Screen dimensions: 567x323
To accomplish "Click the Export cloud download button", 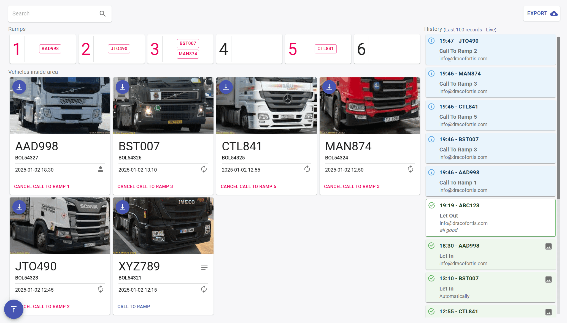I will coord(542,13).
